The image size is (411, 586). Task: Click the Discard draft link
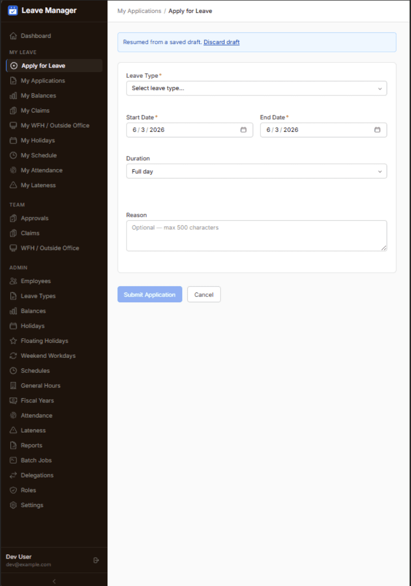tap(222, 42)
